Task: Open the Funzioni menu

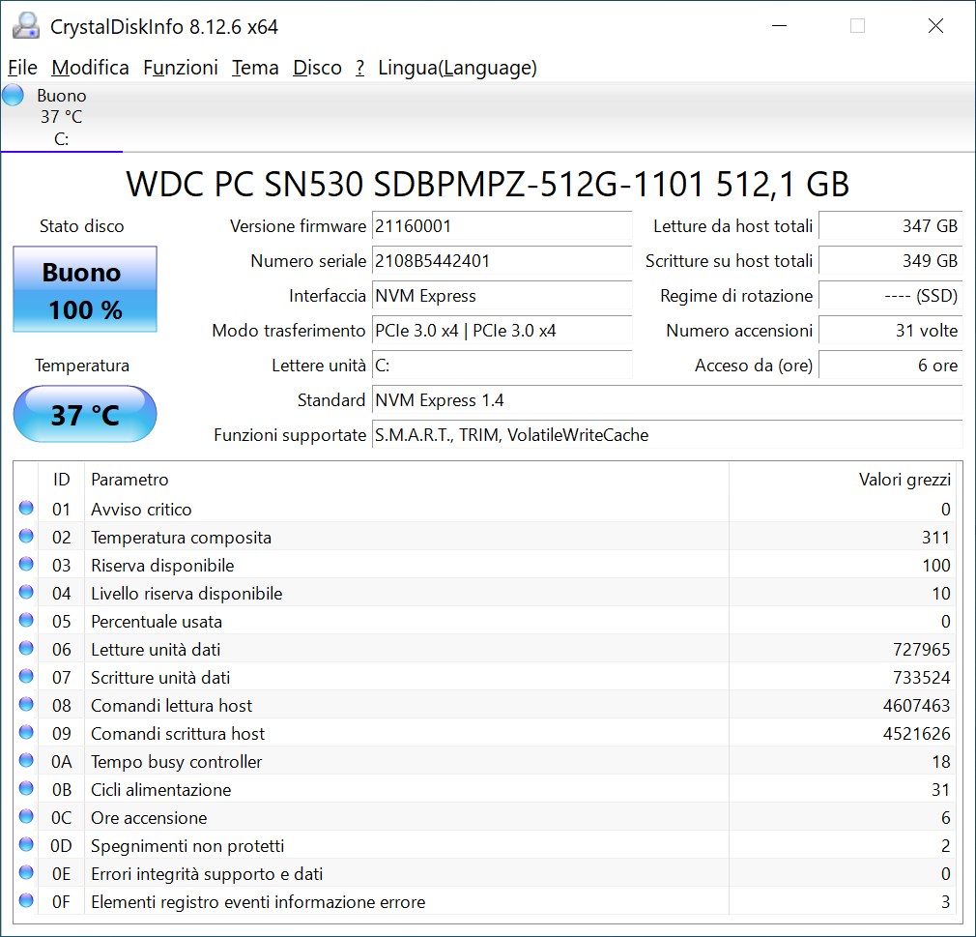Action: point(181,68)
